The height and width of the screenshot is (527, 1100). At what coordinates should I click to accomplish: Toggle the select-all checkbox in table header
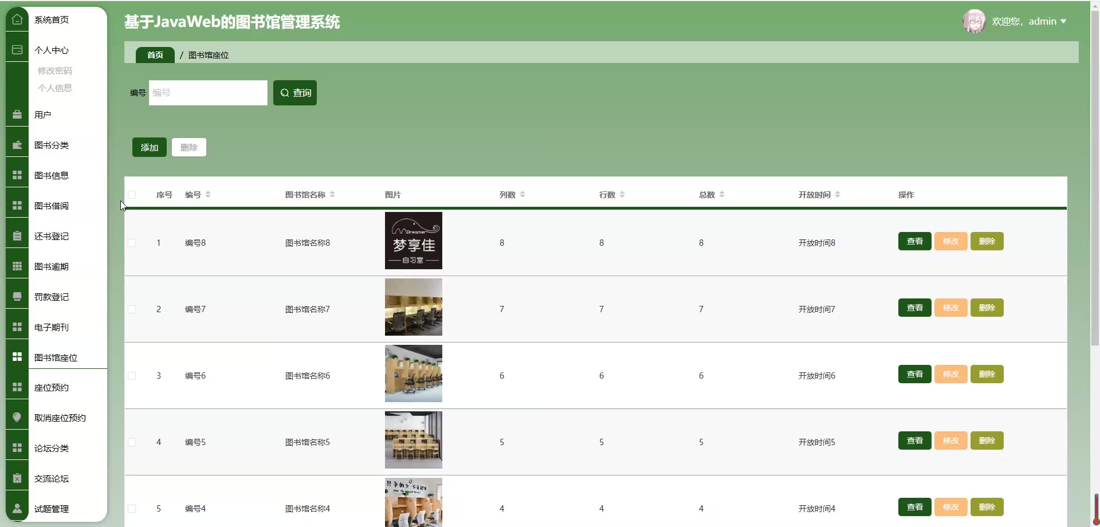coord(132,195)
